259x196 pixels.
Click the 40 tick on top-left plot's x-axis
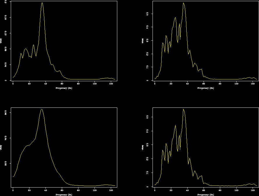(45, 84)
